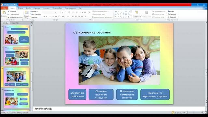Click Find (Найти) in editing group
This screenshot has height=117, width=208.
click(171, 11)
